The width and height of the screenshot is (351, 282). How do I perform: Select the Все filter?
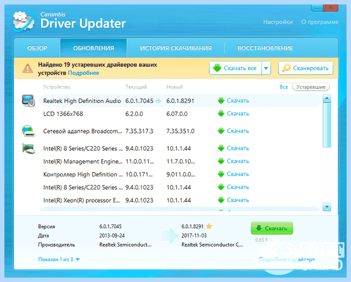pos(284,87)
